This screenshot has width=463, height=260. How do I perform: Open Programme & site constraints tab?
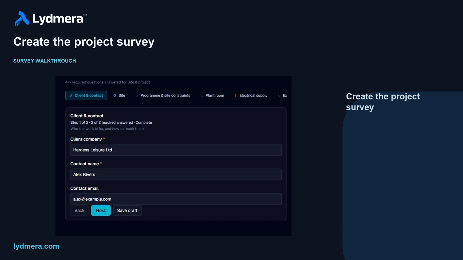(163, 95)
